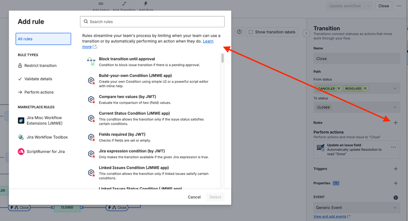Click the transition Name field containing Close

[x=357, y=58]
